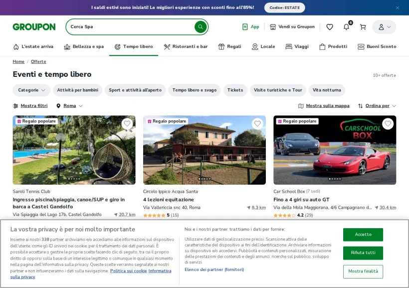Open L'estate arriva category
This screenshot has width=409, height=288.
[x=33, y=46]
